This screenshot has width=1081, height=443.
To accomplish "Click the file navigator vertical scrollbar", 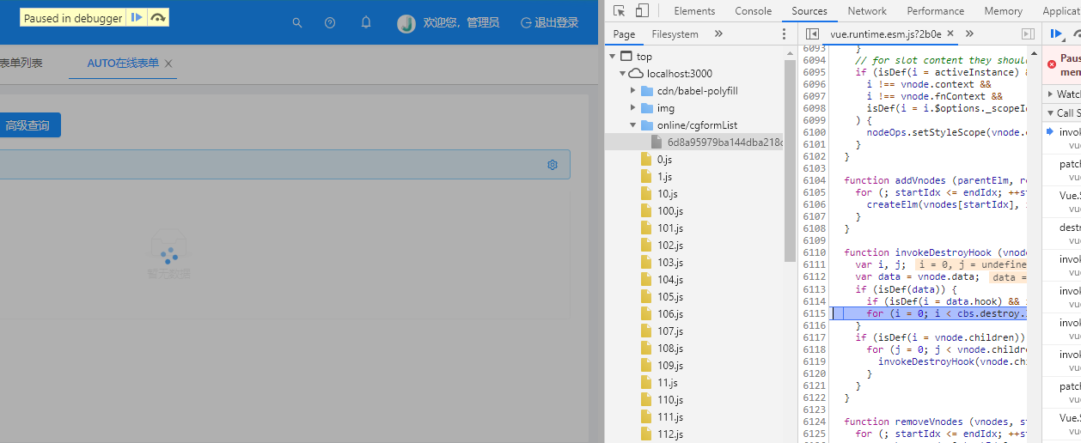I will (790, 160).
